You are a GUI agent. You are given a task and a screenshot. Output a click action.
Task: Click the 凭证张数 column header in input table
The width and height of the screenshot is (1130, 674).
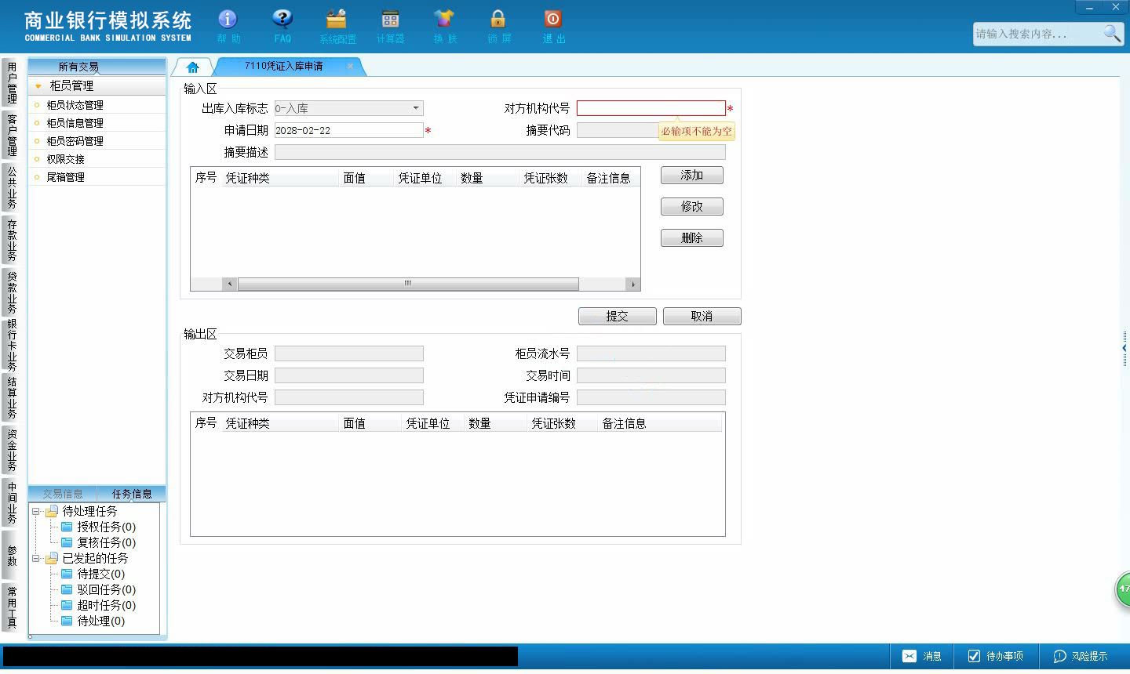[549, 178]
